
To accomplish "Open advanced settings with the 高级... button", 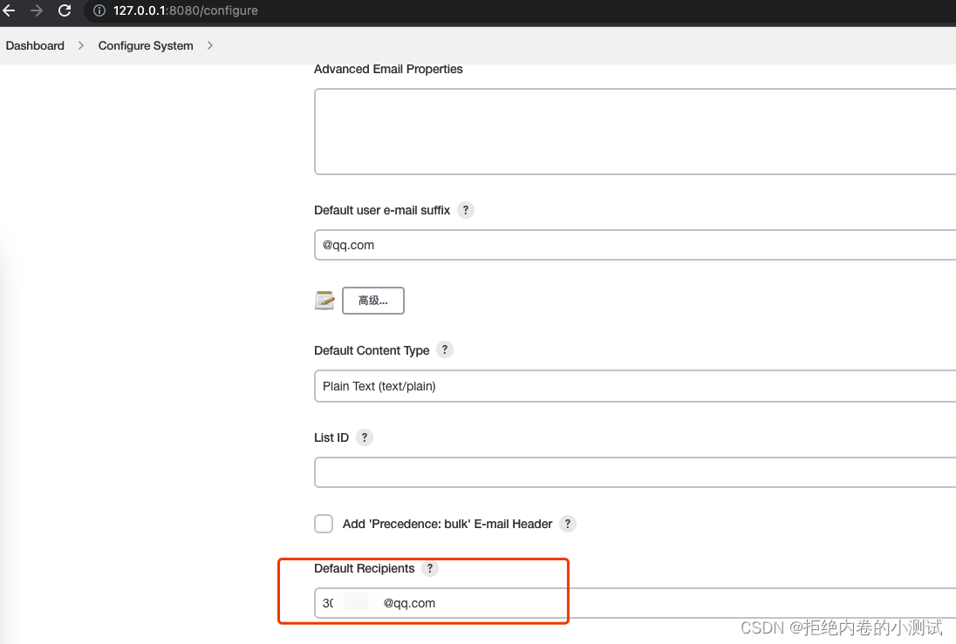I will 373,301.
